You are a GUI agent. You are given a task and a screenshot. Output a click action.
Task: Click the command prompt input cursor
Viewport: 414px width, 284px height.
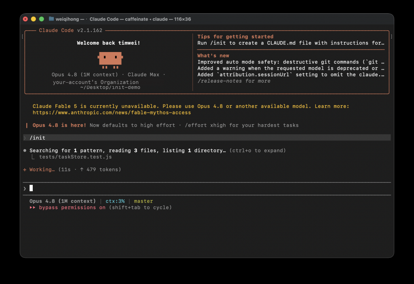coord(31,188)
